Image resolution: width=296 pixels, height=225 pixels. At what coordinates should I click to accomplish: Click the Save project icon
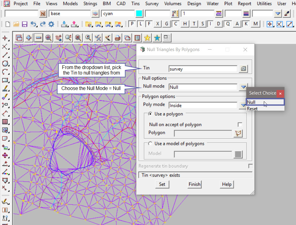[25, 24]
